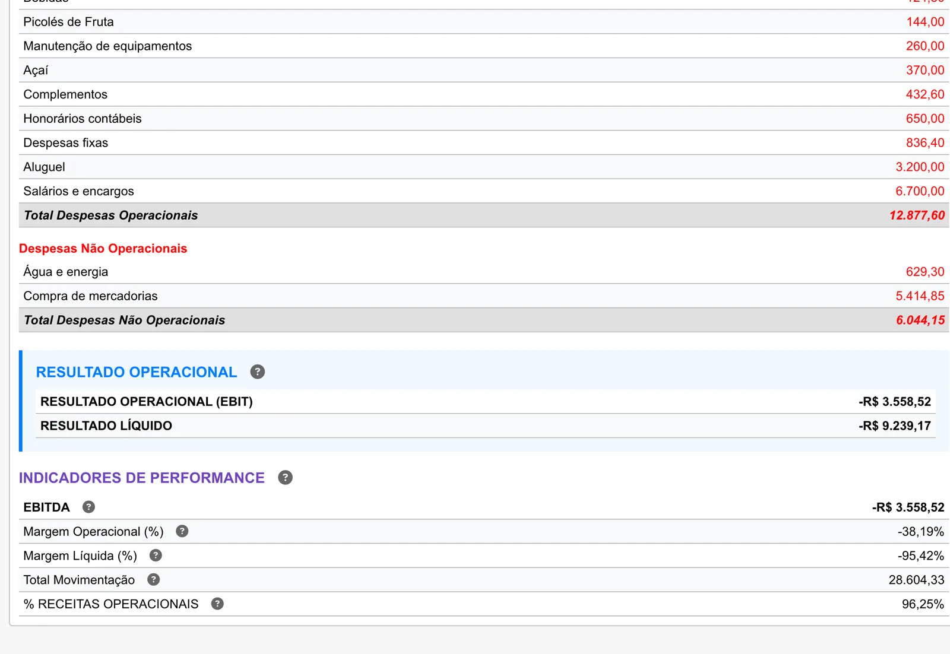This screenshot has width=950, height=654.
Task: Select Compra de mercadorias amount 5.414,85
Action: click(920, 296)
